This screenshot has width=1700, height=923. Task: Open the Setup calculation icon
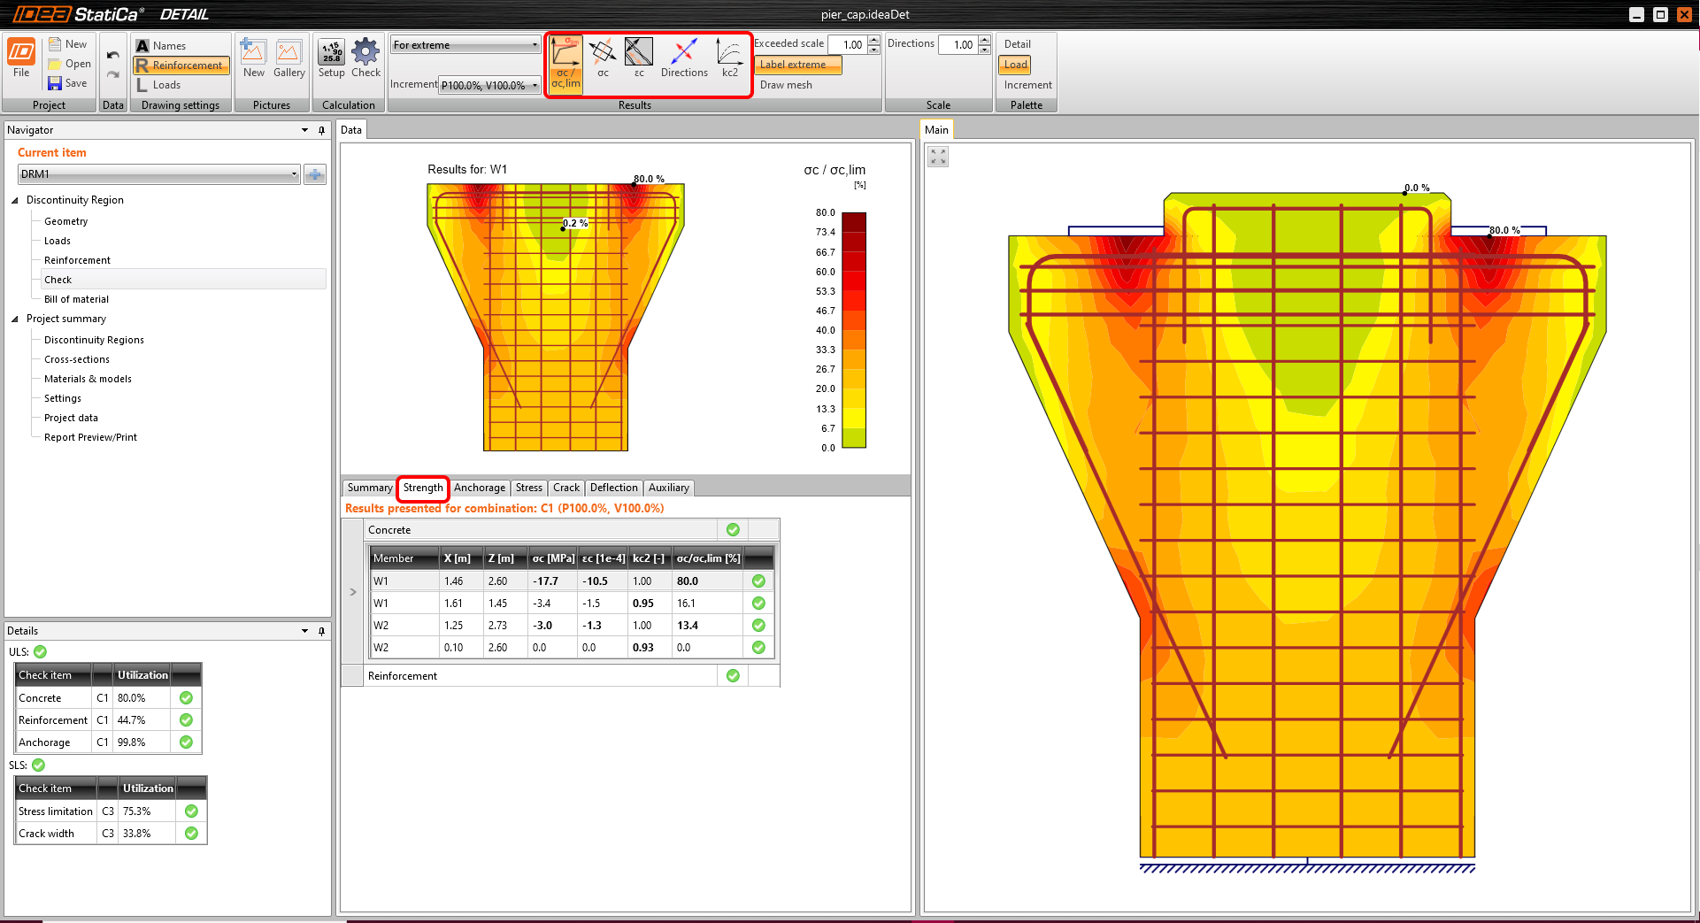(332, 53)
